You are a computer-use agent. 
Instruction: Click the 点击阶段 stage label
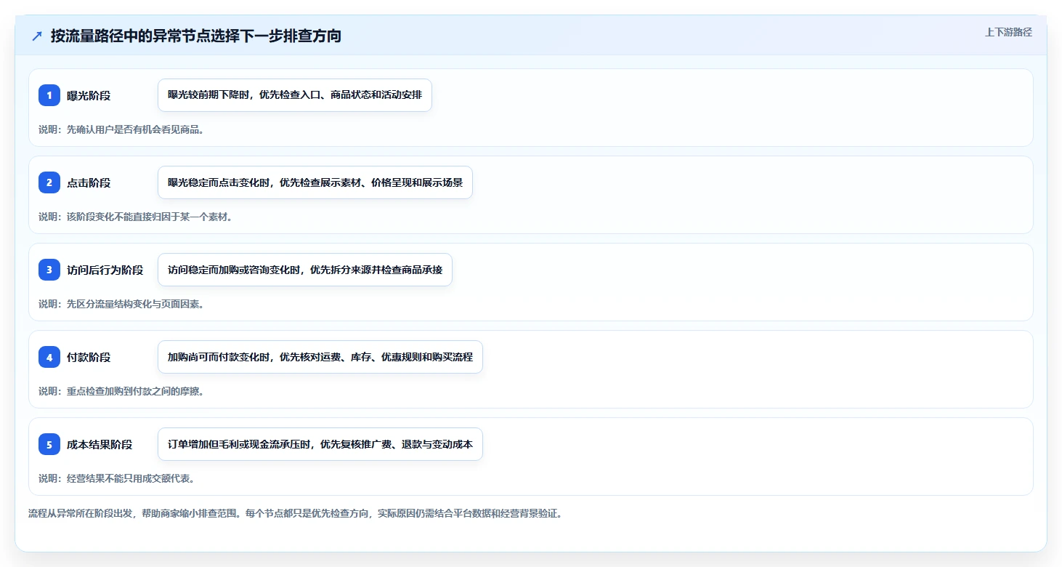point(89,182)
